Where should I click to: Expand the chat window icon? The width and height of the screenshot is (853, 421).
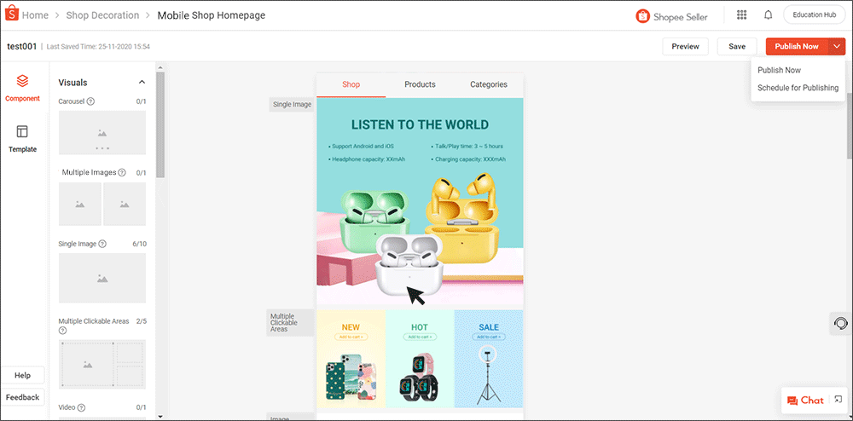(x=838, y=400)
